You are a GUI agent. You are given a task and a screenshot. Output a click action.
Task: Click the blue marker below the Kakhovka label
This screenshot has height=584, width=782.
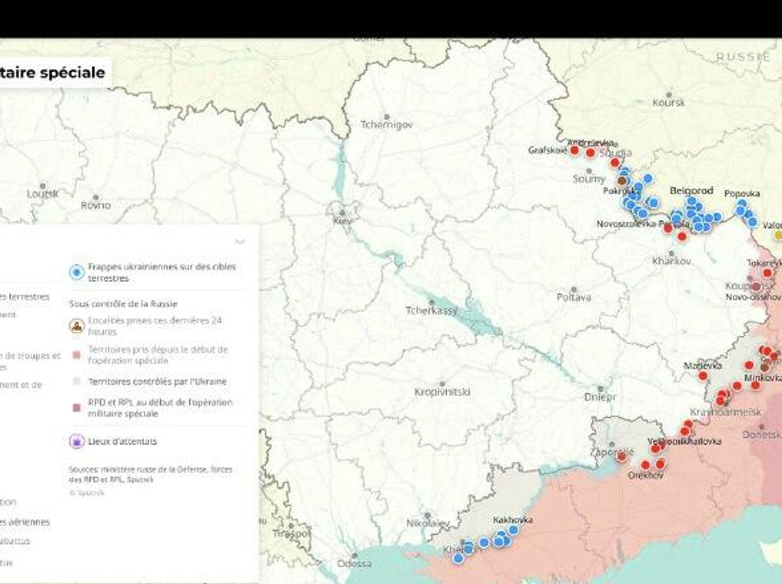[x=514, y=530]
